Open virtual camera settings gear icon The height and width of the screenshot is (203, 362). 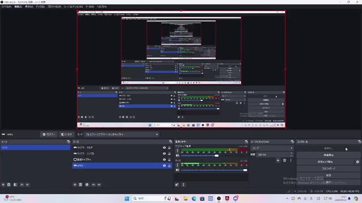coord(357,162)
